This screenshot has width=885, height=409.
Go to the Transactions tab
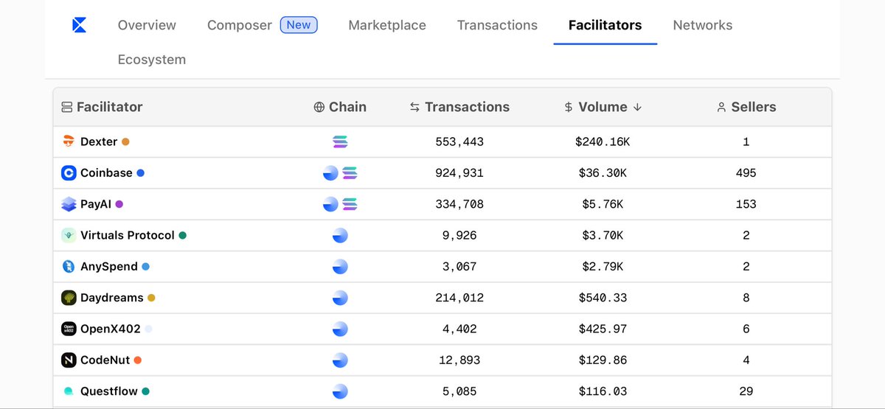click(x=497, y=25)
